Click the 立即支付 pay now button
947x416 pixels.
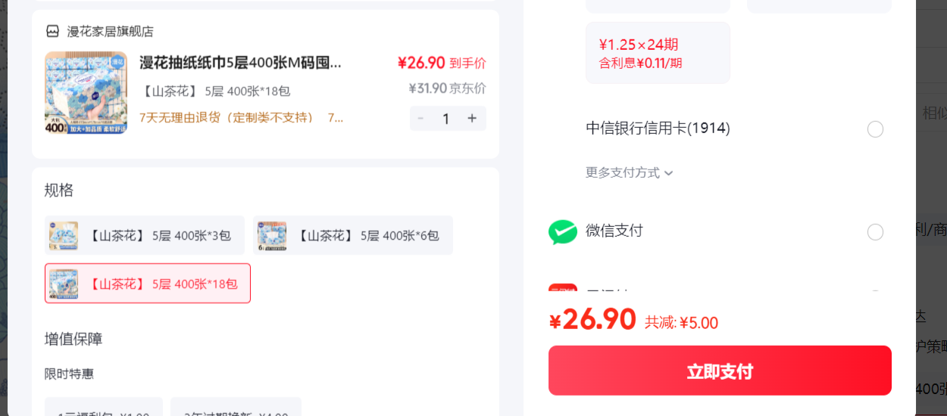(720, 371)
